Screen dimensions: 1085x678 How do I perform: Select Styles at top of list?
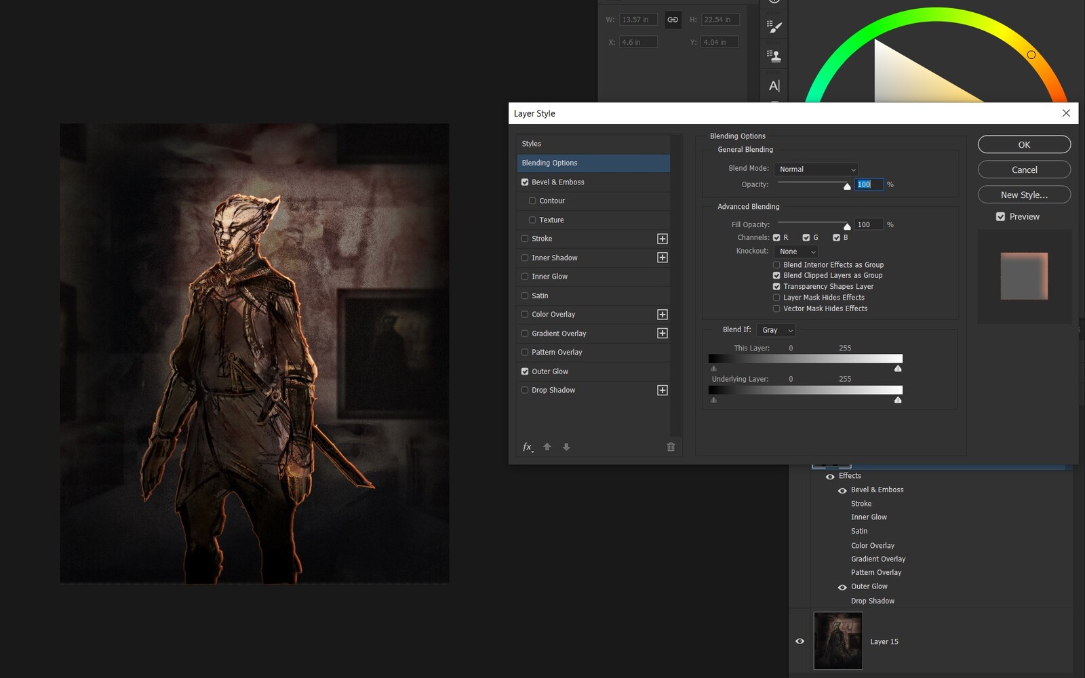pos(532,144)
